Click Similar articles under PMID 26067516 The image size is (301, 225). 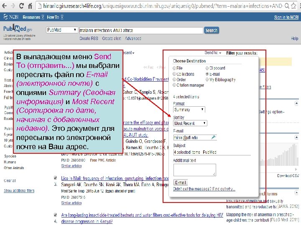tap(71, 203)
